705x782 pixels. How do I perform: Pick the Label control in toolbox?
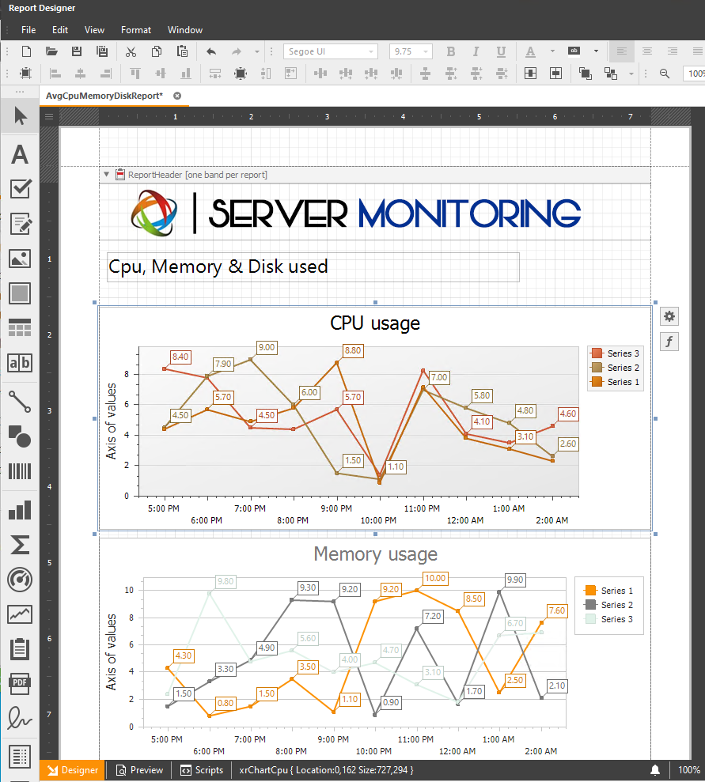tap(20, 154)
